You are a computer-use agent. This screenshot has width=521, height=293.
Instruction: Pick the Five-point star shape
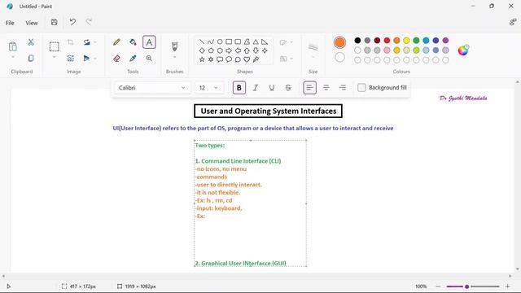pos(202,59)
